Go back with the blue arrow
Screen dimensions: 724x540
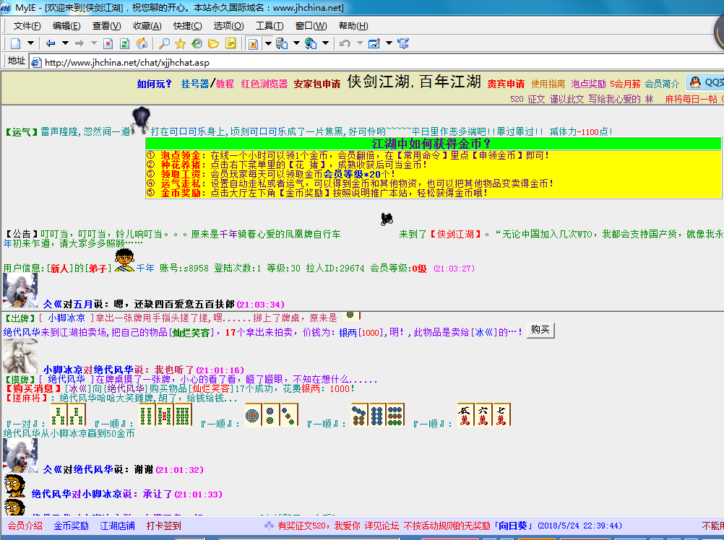51,43
